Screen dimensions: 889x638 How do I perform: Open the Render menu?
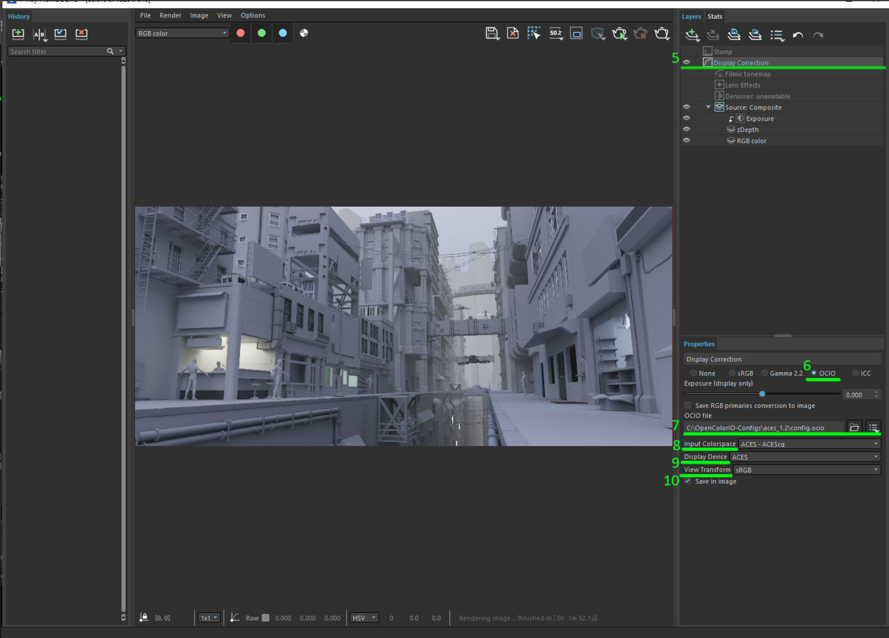pyautogui.click(x=170, y=15)
